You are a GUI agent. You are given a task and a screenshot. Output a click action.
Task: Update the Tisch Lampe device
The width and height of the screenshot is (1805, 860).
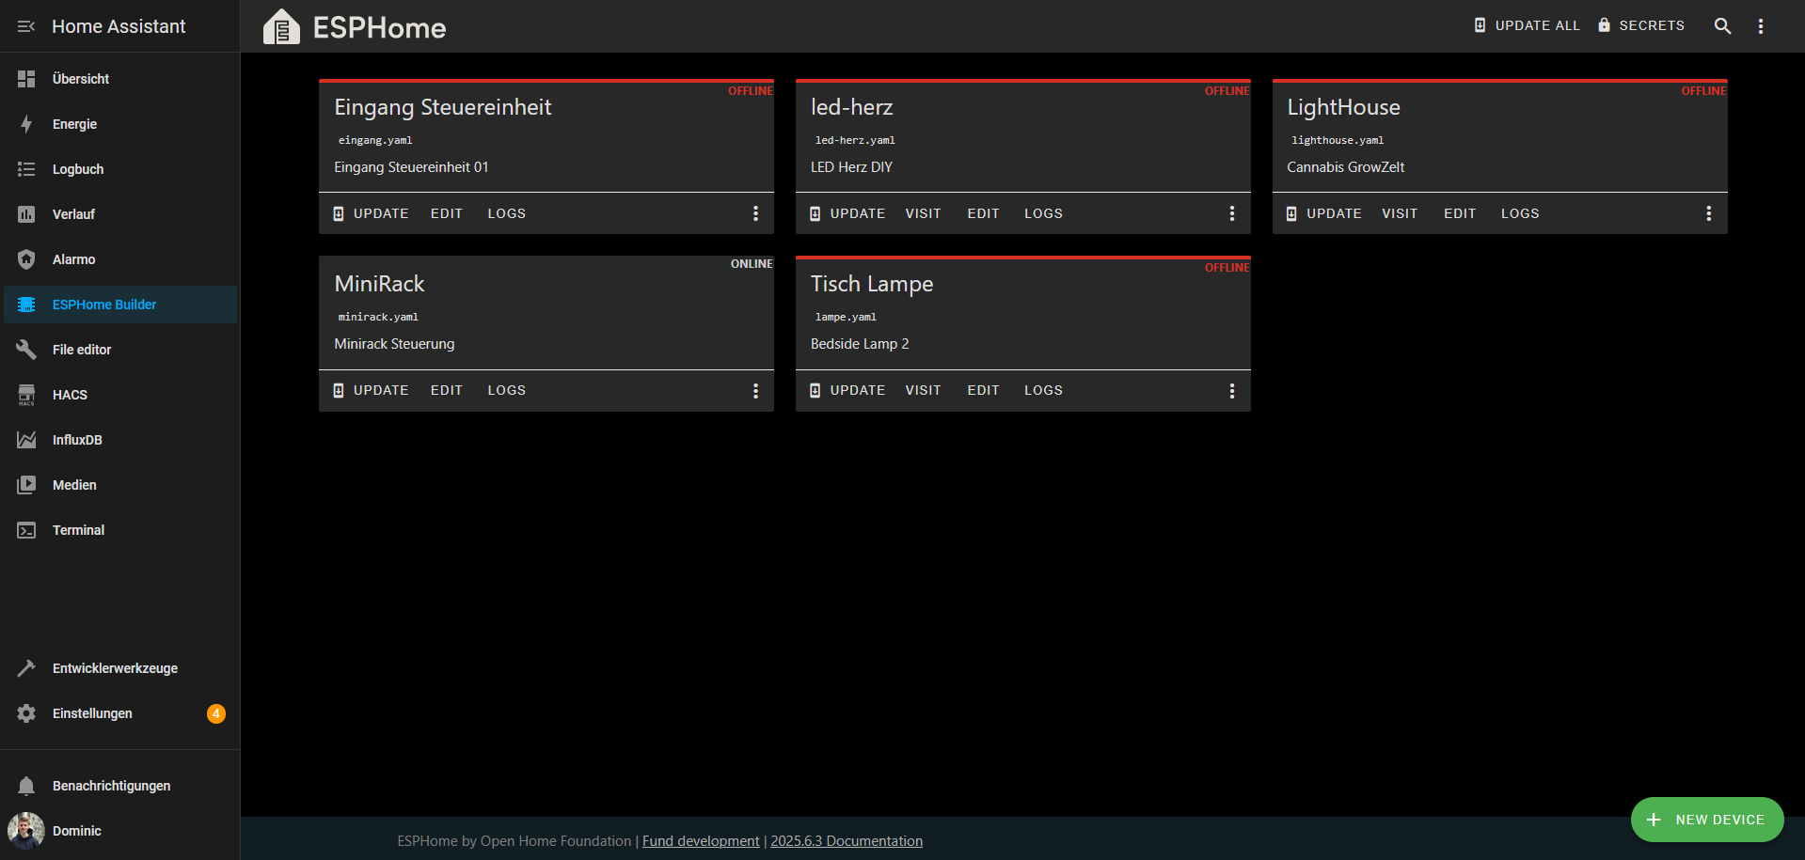pos(847,390)
